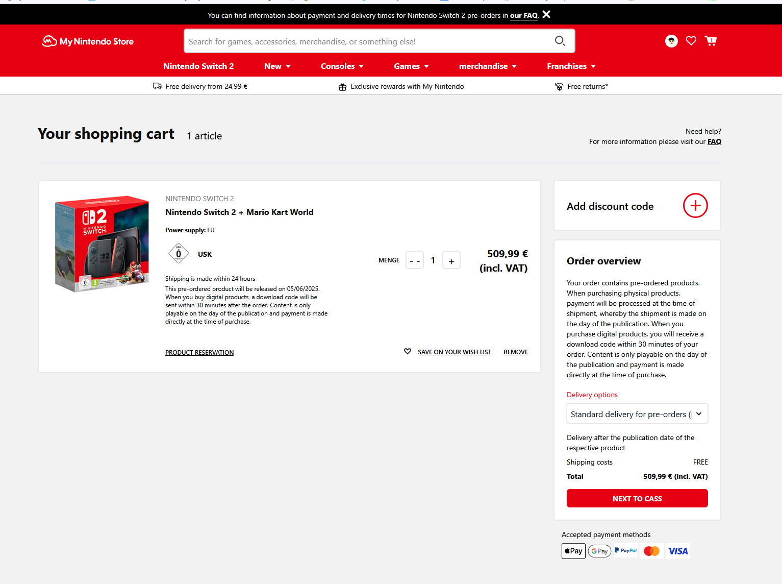Screen dimensions: 782x584
Task: Open the Nintendo Switch 2 menu item
Action: pos(198,66)
